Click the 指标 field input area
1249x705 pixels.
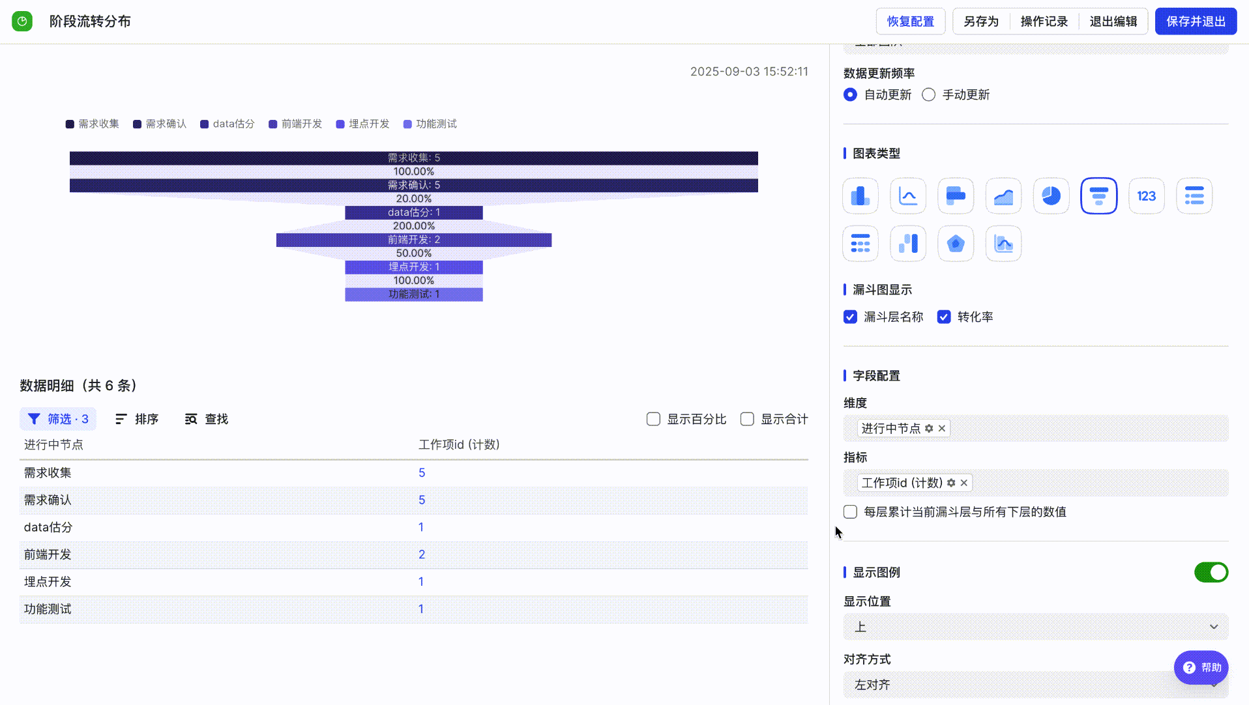pyautogui.click(x=1036, y=483)
